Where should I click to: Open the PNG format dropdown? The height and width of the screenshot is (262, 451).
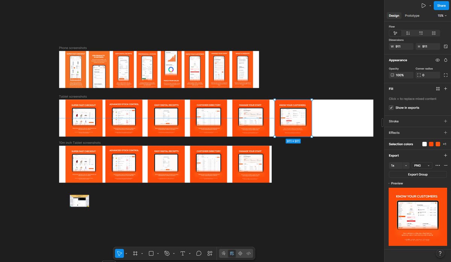(x=421, y=166)
